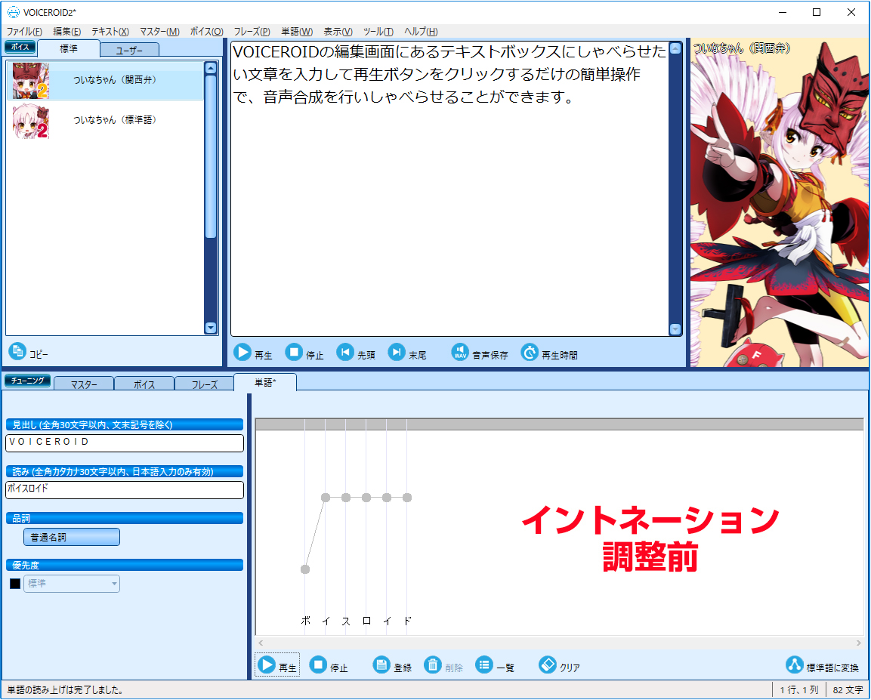Convert to standard accent with 標準語に変換
Viewport: 871px width, 700px height.
(x=822, y=665)
